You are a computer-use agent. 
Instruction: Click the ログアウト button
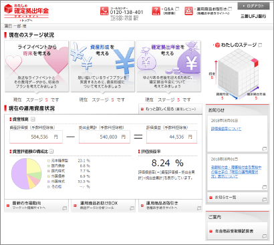pyautogui.click(x=253, y=6)
